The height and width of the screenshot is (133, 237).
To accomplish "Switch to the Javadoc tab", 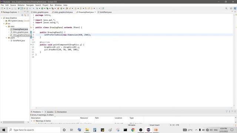I will (x=49, y=112).
